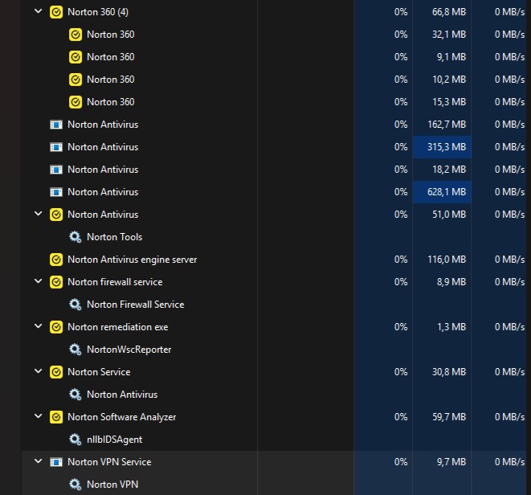Click the 66,8 MB memory value

point(449,12)
